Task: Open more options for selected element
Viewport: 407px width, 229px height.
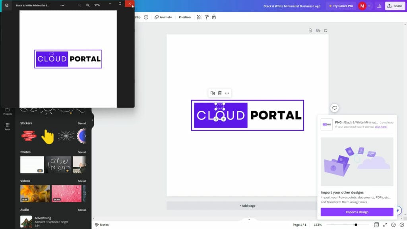Action: tap(227, 93)
